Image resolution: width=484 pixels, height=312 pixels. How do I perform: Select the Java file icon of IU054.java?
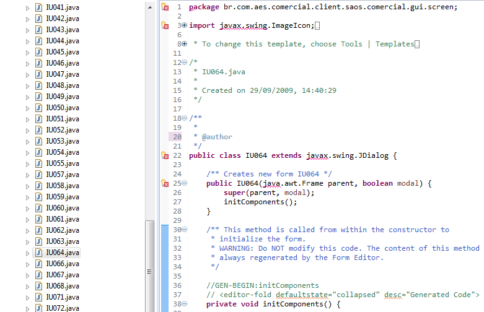[x=38, y=152]
